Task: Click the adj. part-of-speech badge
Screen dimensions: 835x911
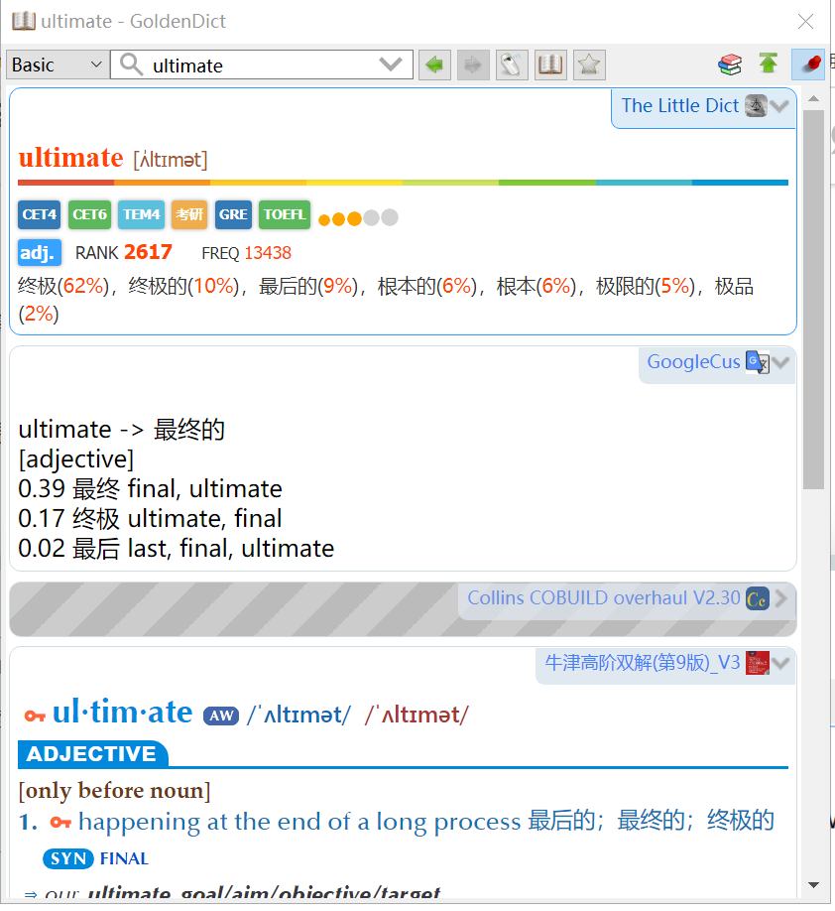Action: click(39, 253)
